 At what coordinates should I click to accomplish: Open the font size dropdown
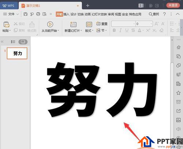(152, 24)
